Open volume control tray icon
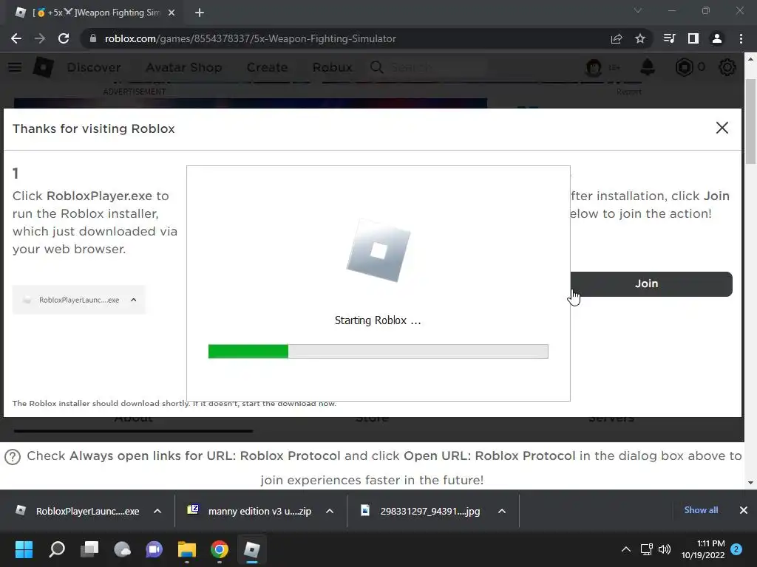 pos(665,549)
